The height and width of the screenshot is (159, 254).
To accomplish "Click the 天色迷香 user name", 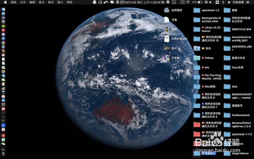I will coord(238,2).
